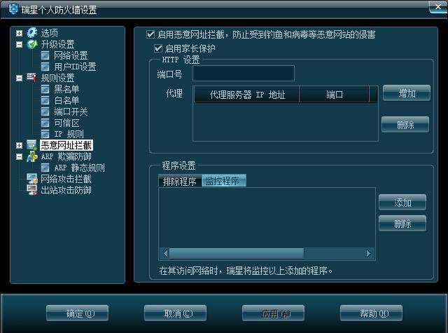Click the gear icon beside 选项
This screenshot has height=333, width=448.
pyautogui.click(x=32, y=33)
